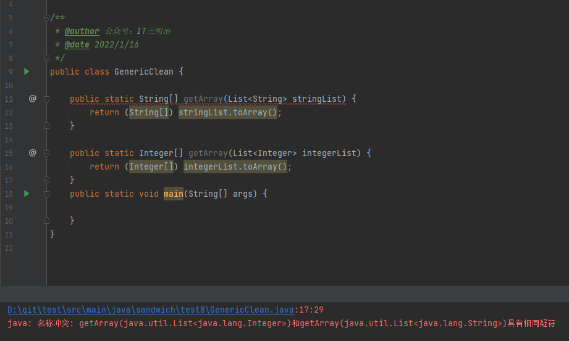Click the @ gutter marker on line 15
The image size is (569, 341).
click(33, 152)
